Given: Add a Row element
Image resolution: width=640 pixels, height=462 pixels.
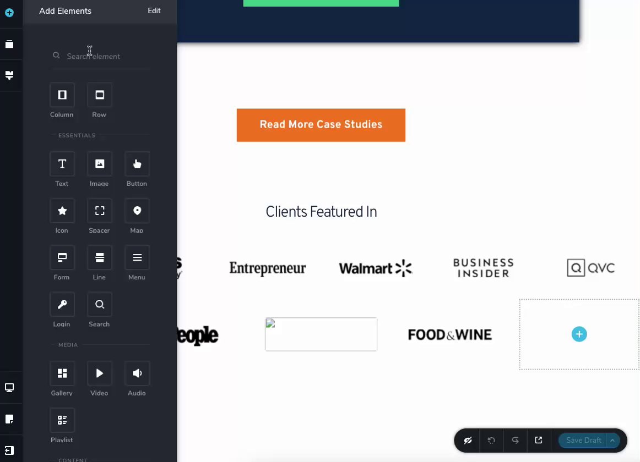Looking at the screenshot, I should point(100,95).
